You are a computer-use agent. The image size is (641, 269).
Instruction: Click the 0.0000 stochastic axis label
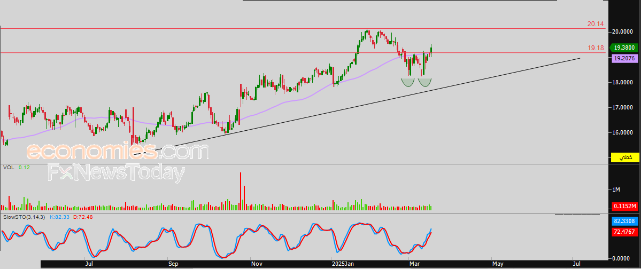(x=621, y=258)
